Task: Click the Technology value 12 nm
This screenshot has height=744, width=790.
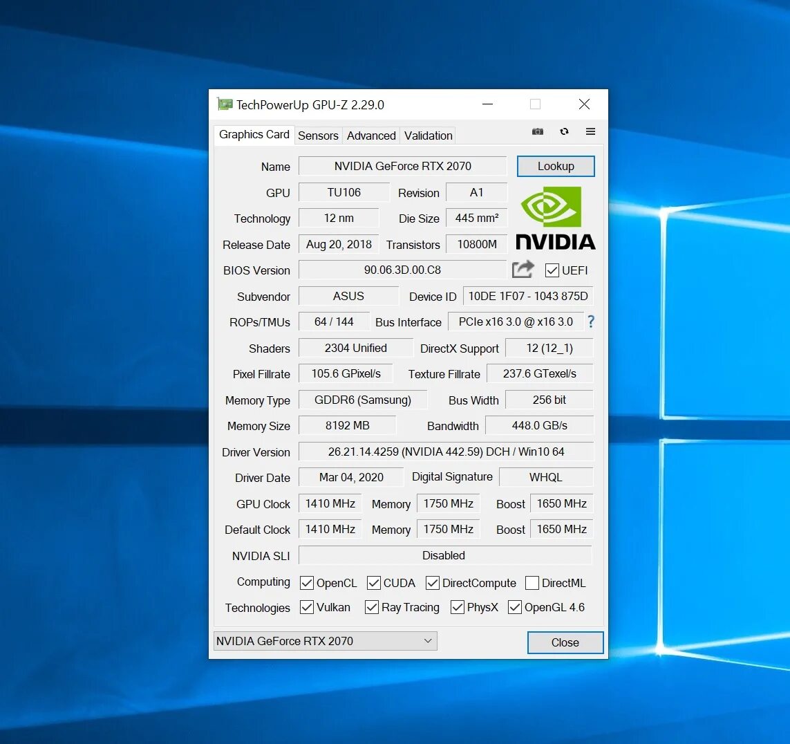Action: click(339, 218)
